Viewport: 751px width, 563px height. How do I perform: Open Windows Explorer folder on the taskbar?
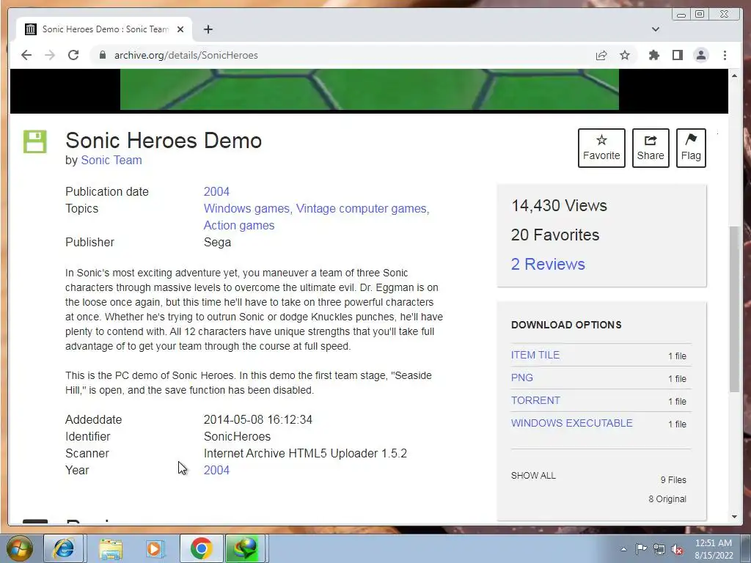[x=111, y=548]
